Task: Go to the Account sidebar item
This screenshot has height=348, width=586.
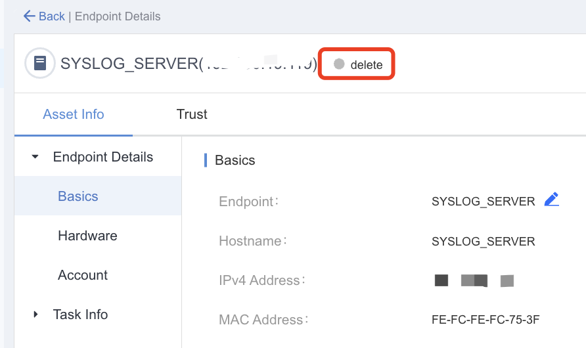Action: (83, 275)
